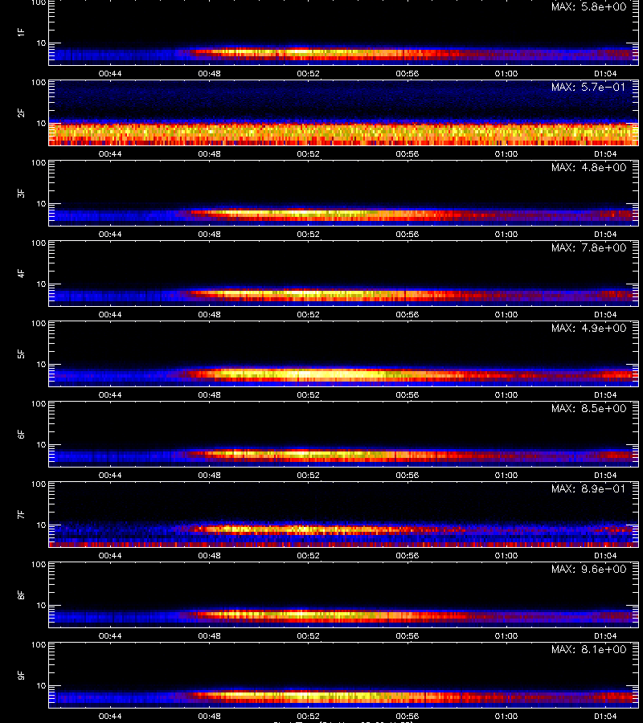This screenshot has width=643, height=723.
Task: Click the 00:44 tick label below the 1F panel
Action: 110,74
